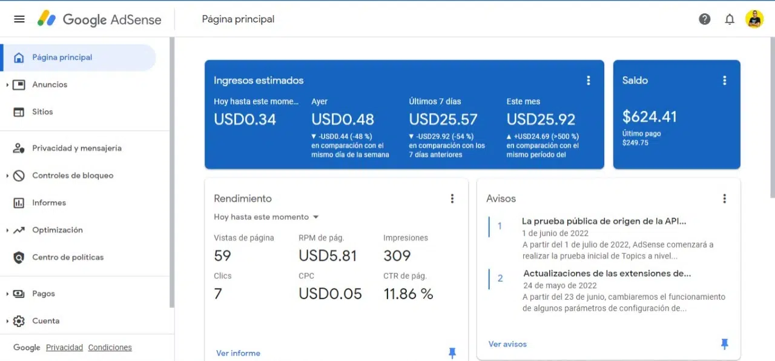The width and height of the screenshot is (775, 361).
Task: Open the notifications bell
Action: pyautogui.click(x=730, y=19)
